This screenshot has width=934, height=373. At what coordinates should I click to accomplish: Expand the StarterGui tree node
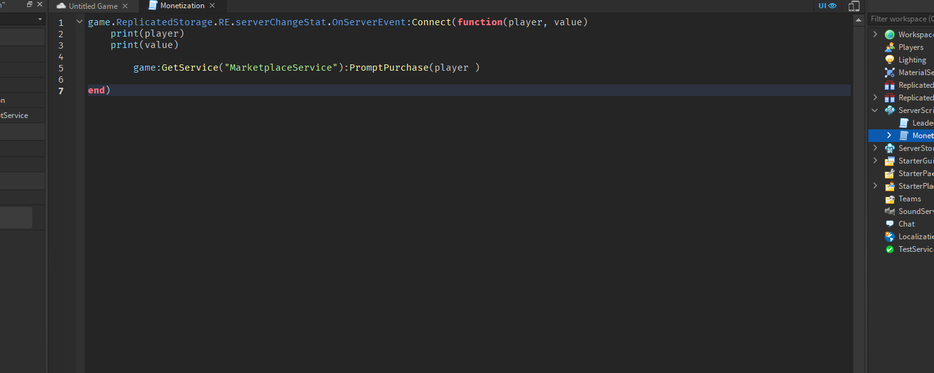tap(875, 160)
